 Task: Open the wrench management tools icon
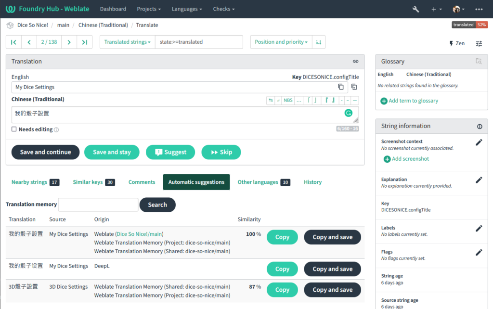pyautogui.click(x=416, y=9)
